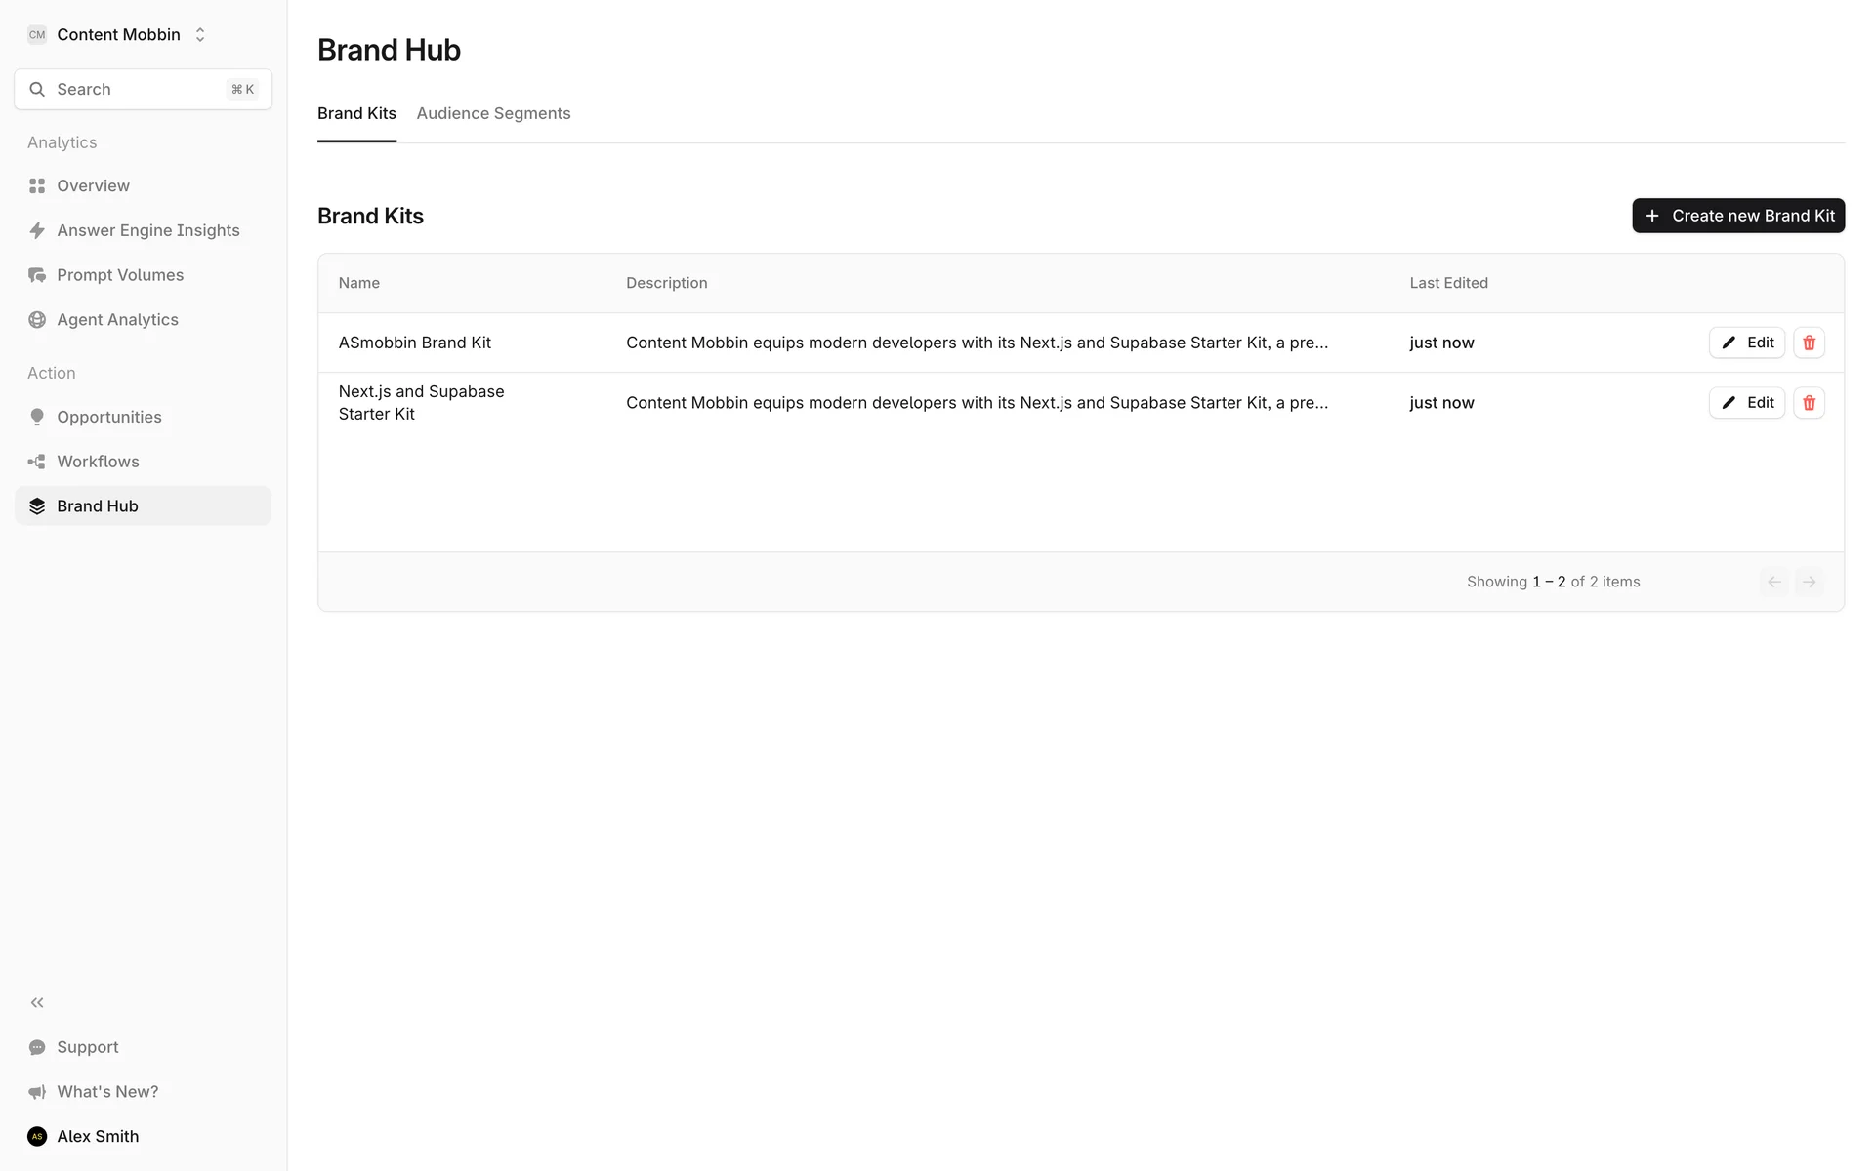Open the Alex Smith account menu

(x=97, y=1136)
